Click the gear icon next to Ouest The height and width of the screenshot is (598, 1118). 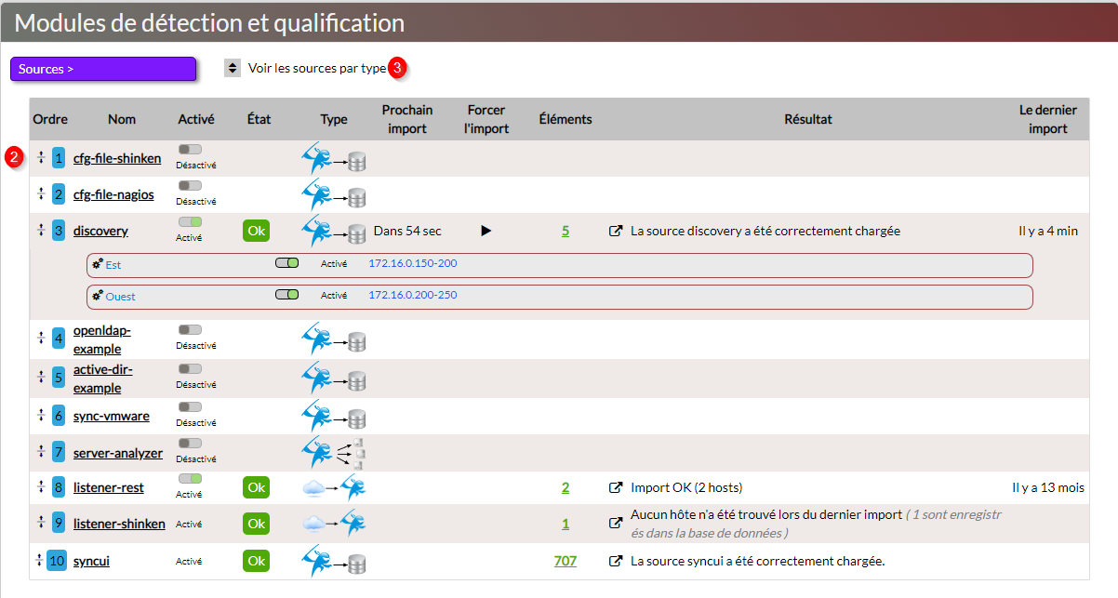point(98,297)
